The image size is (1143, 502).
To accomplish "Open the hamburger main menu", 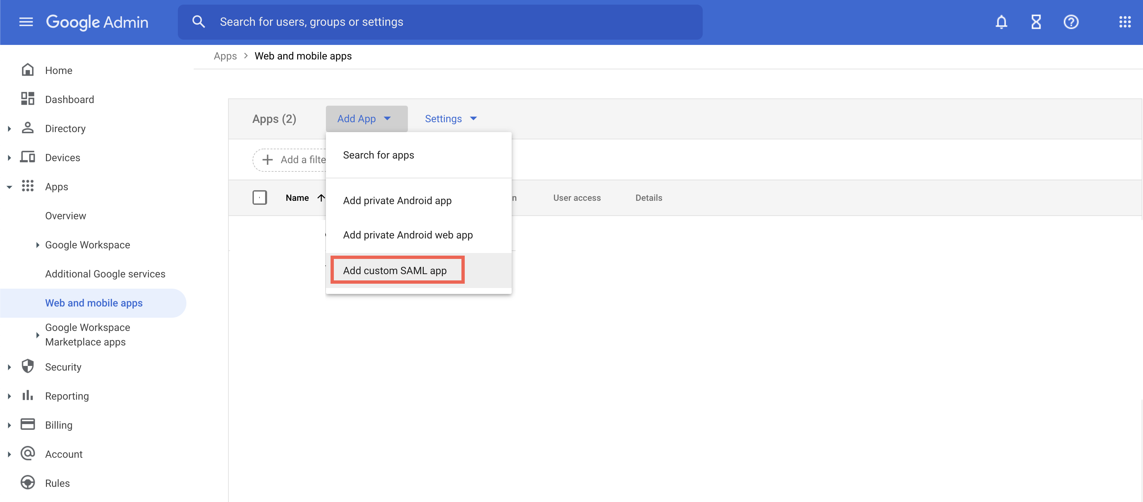I will point(26,22).
